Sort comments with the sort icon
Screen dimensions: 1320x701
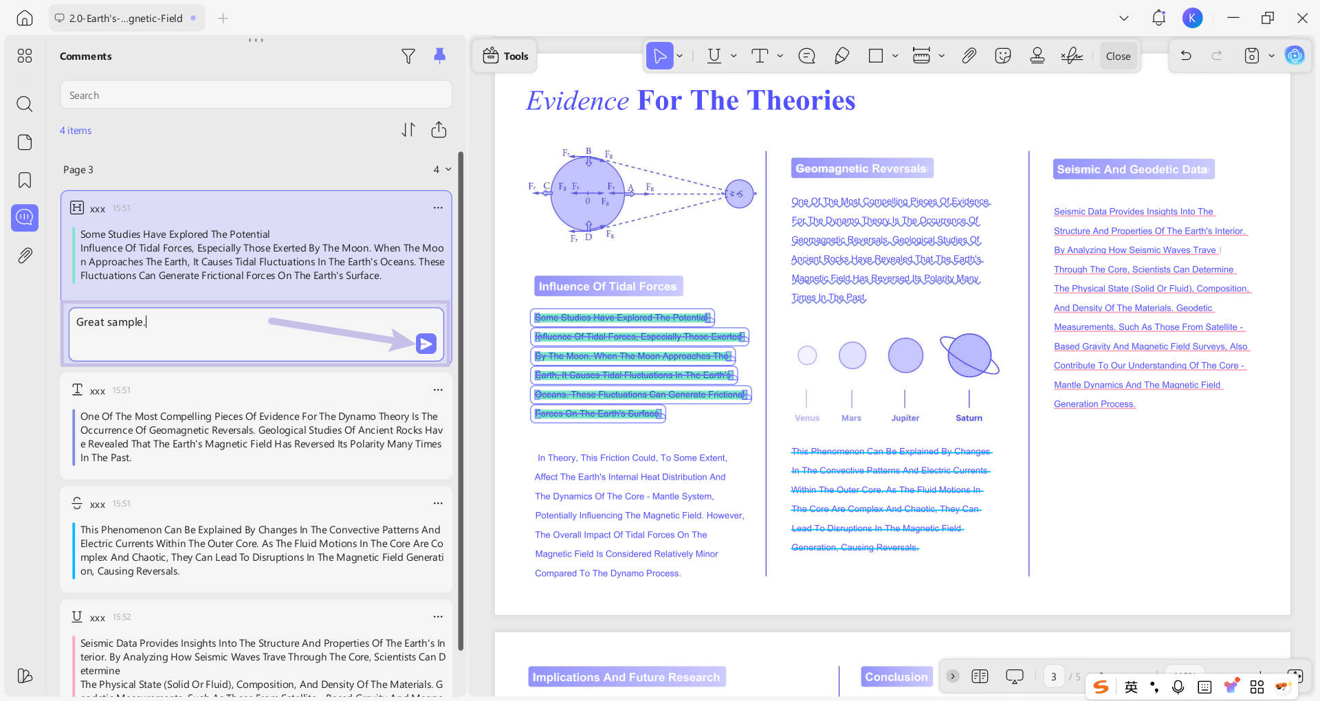408,130
